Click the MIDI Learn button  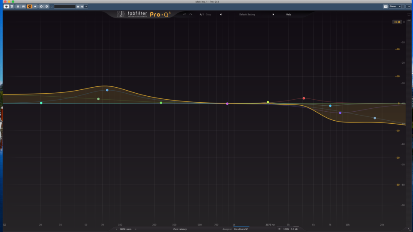(125, 229)
